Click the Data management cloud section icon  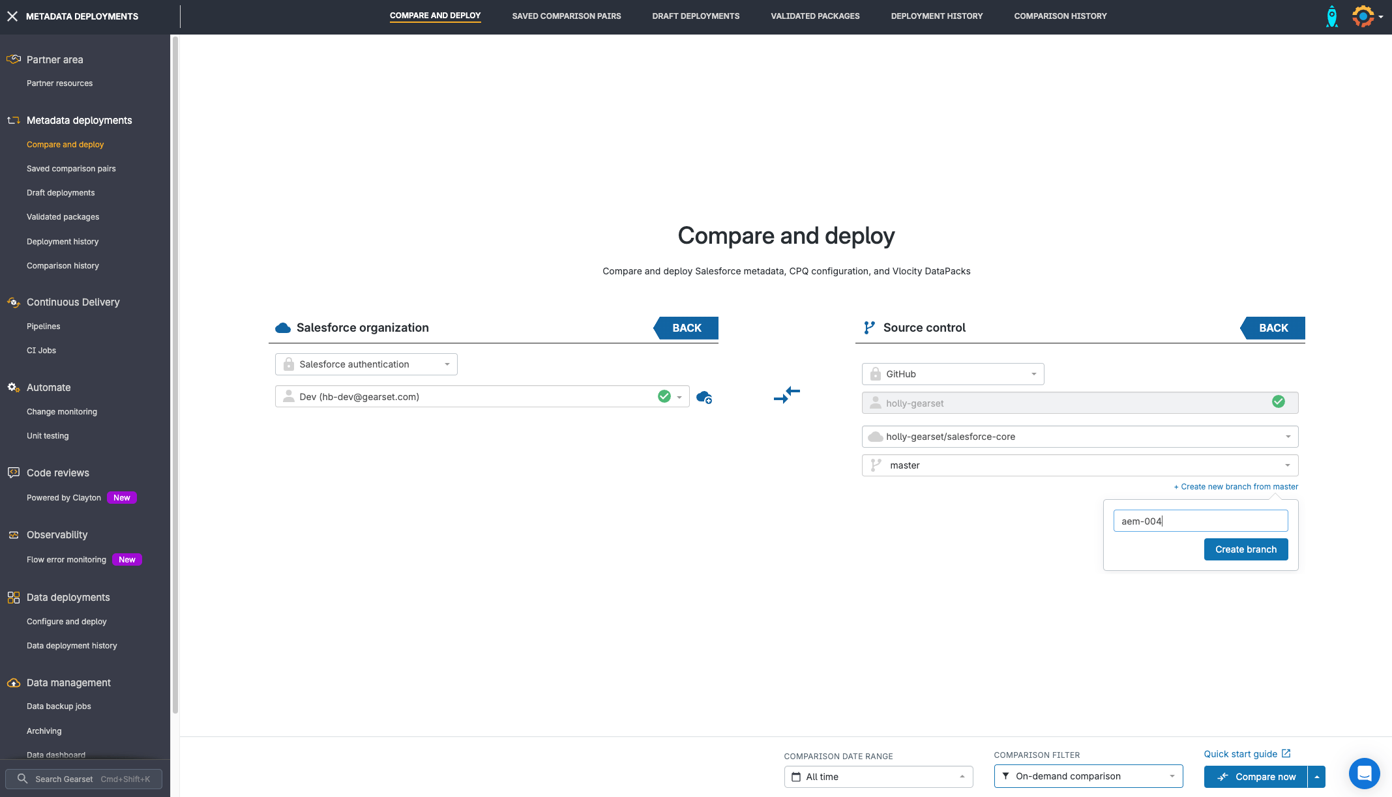pyautogui.click(x=13, y=683)
